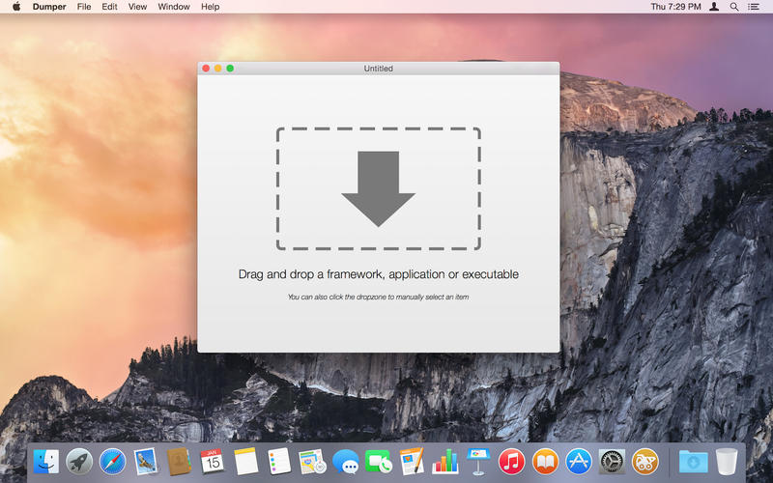
Task: Open the Apple menu
Action: point(16,7)
